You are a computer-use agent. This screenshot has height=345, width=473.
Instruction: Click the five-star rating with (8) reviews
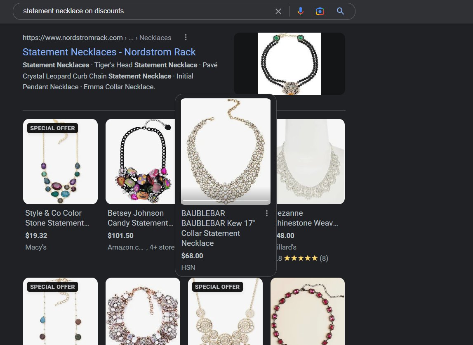point(302,258)
